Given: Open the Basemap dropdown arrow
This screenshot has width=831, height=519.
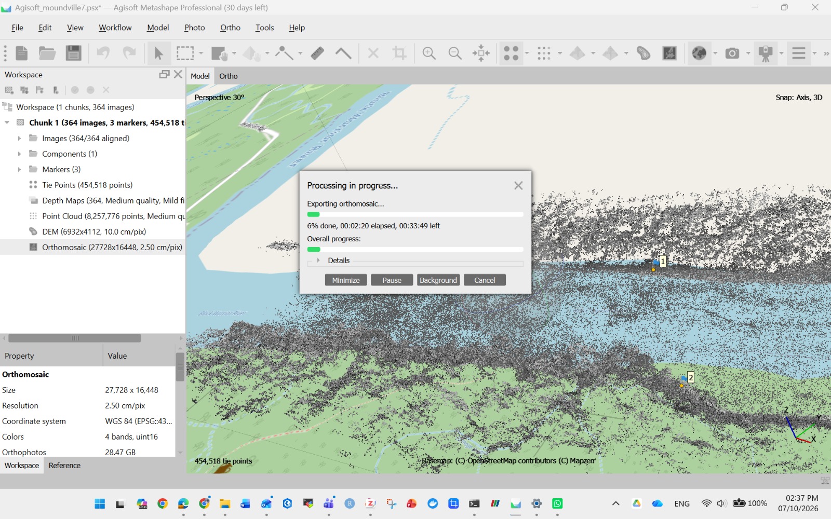Looking at the screenshot, I should coord(715,53).
